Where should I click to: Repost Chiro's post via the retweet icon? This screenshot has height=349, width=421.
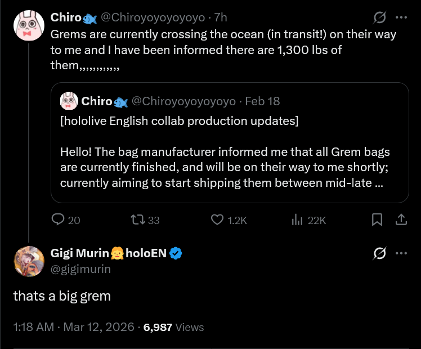138,220
